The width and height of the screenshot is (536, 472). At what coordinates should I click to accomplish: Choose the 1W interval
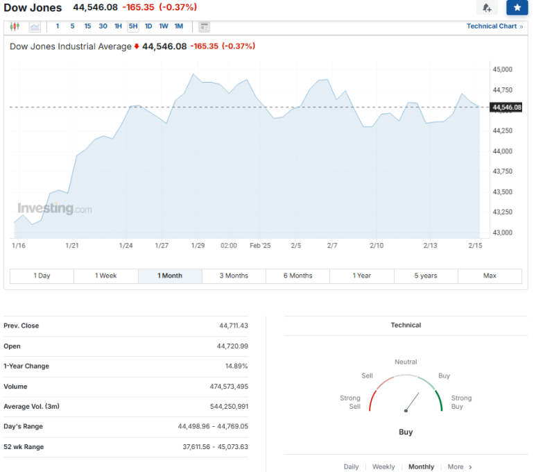pos(164,26)
